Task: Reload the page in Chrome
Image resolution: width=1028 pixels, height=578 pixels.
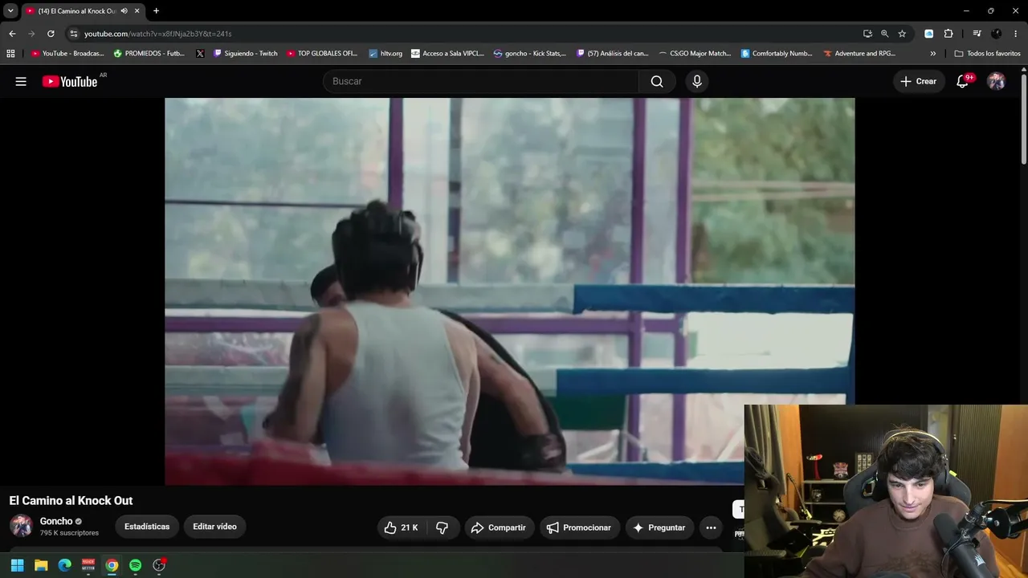Action: click(x=51, y=34)
